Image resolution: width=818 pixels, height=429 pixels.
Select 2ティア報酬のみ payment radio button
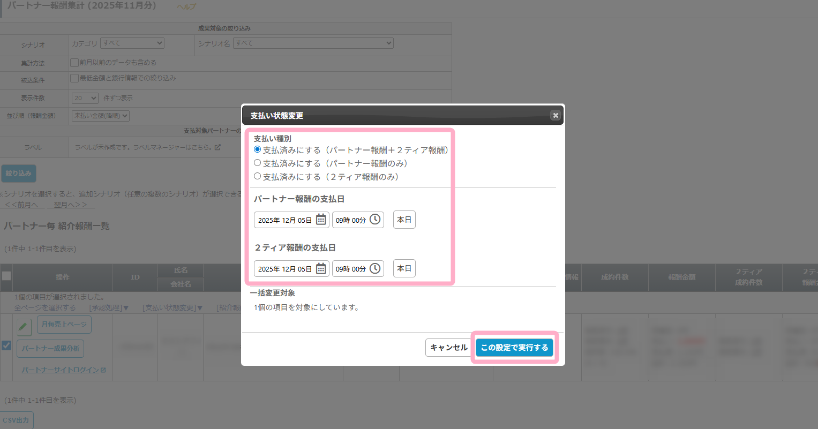258,176
